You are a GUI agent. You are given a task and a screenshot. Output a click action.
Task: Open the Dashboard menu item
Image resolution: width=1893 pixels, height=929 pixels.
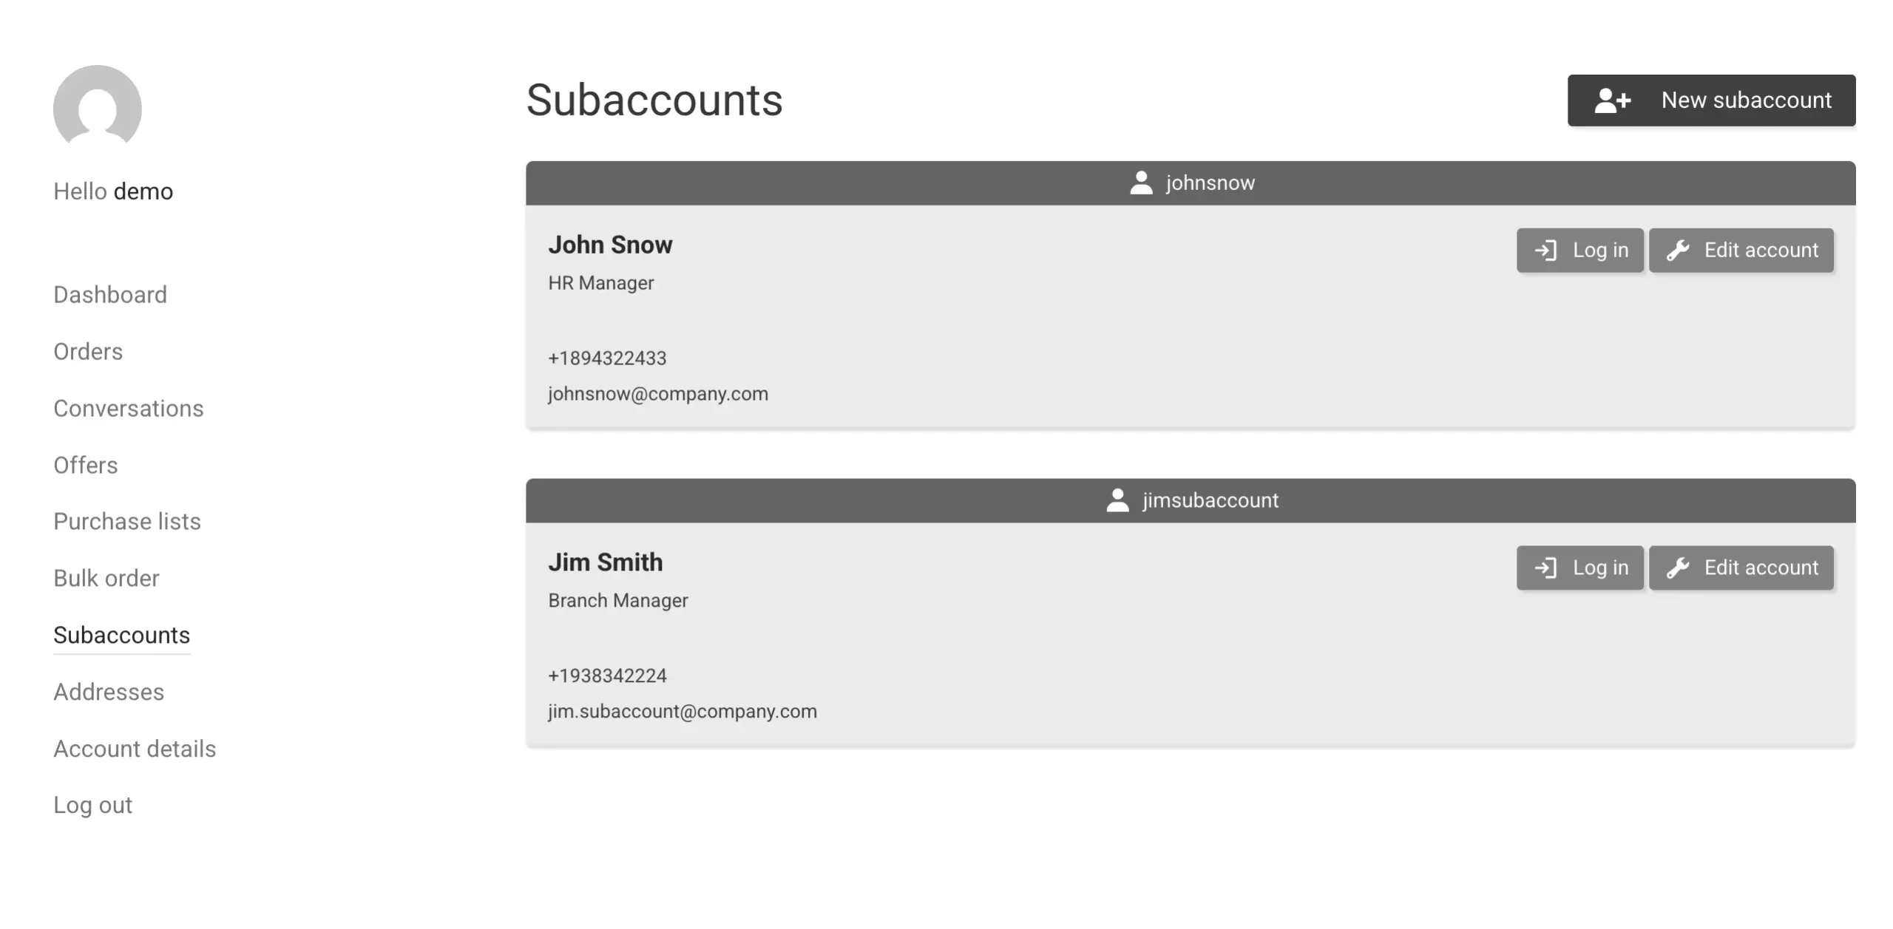110,295
